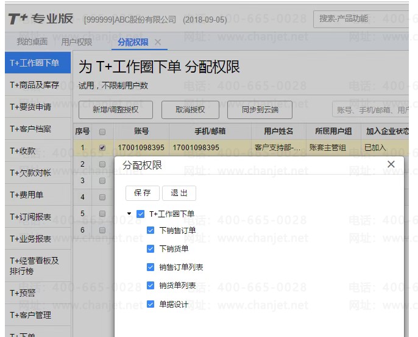Uncheck 单据设计 permission
Viewport: 418px width, 337px height.
pos(151,304)
